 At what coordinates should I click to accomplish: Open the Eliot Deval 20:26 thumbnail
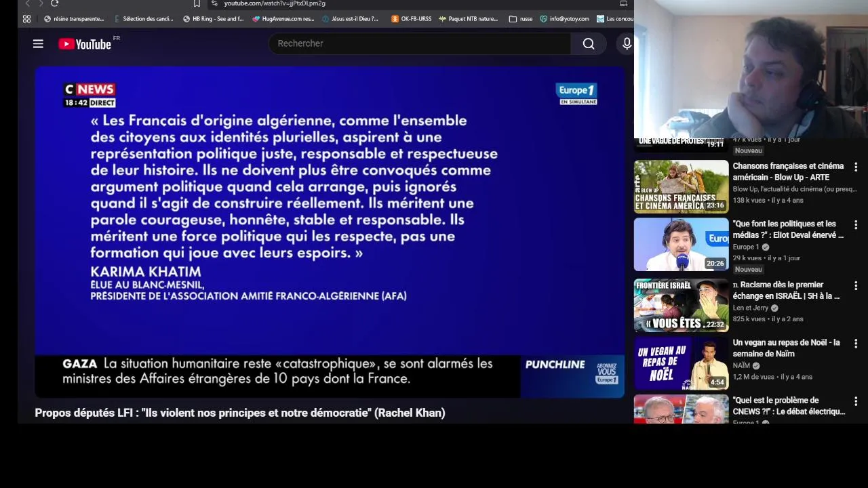(x=681, y=245)
